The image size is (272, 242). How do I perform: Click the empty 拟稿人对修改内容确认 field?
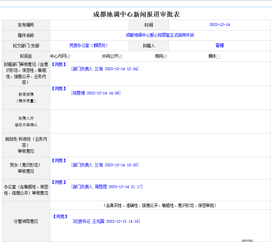click(x=160, y=121)
